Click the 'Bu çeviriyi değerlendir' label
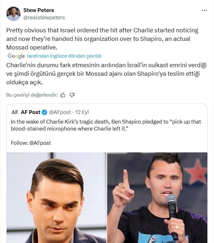 (32, 95)
